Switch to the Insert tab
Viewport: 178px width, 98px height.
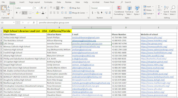(x=22, y=2)
